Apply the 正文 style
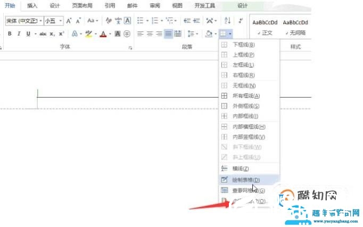 point(265,27)
